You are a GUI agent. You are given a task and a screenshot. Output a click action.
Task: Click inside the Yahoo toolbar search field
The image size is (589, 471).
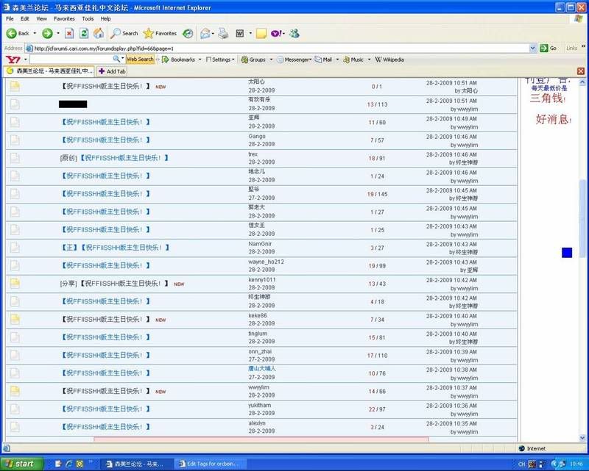pyautogui.click(x=70, y=60)
